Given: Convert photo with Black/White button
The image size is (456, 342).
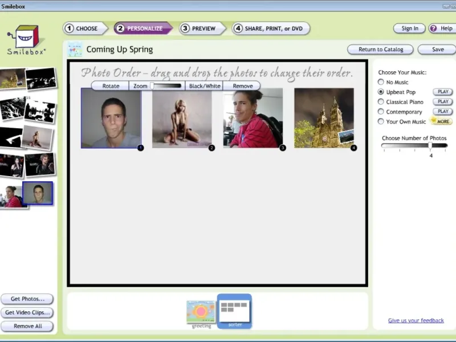Looking at the screenshot, I should (x=205, y=86).
